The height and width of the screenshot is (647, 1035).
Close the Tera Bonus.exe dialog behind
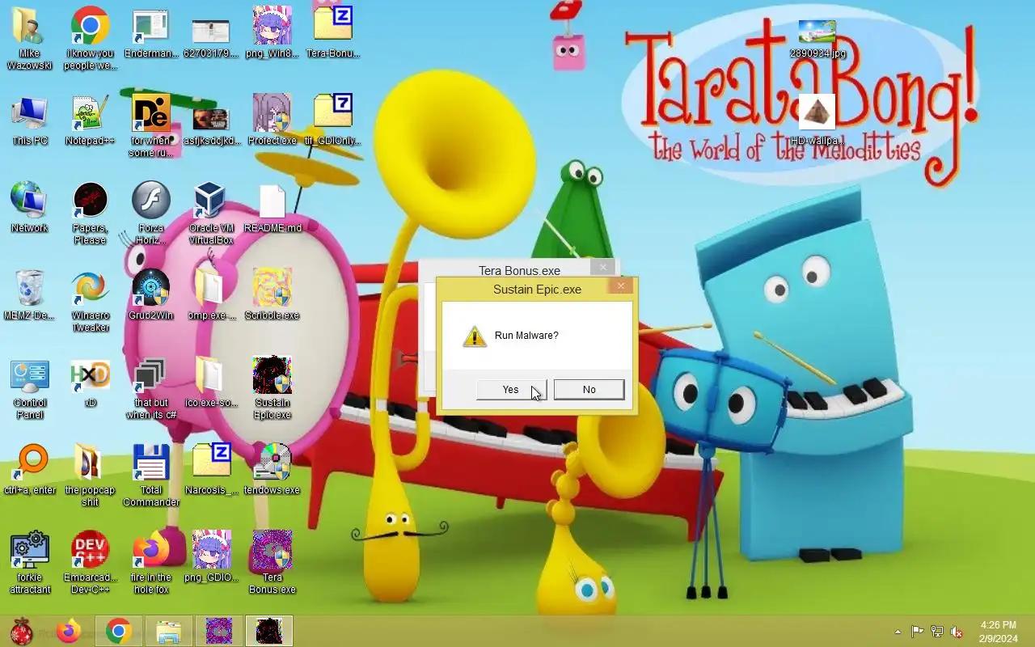pyautogui.click(x=602, y=267)
